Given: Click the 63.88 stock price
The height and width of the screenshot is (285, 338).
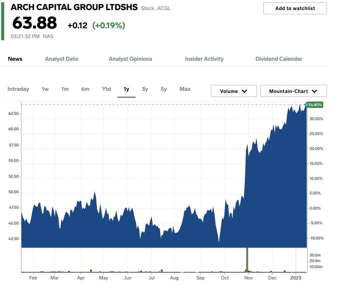Looking at the screenshot, I should (35, 23).
